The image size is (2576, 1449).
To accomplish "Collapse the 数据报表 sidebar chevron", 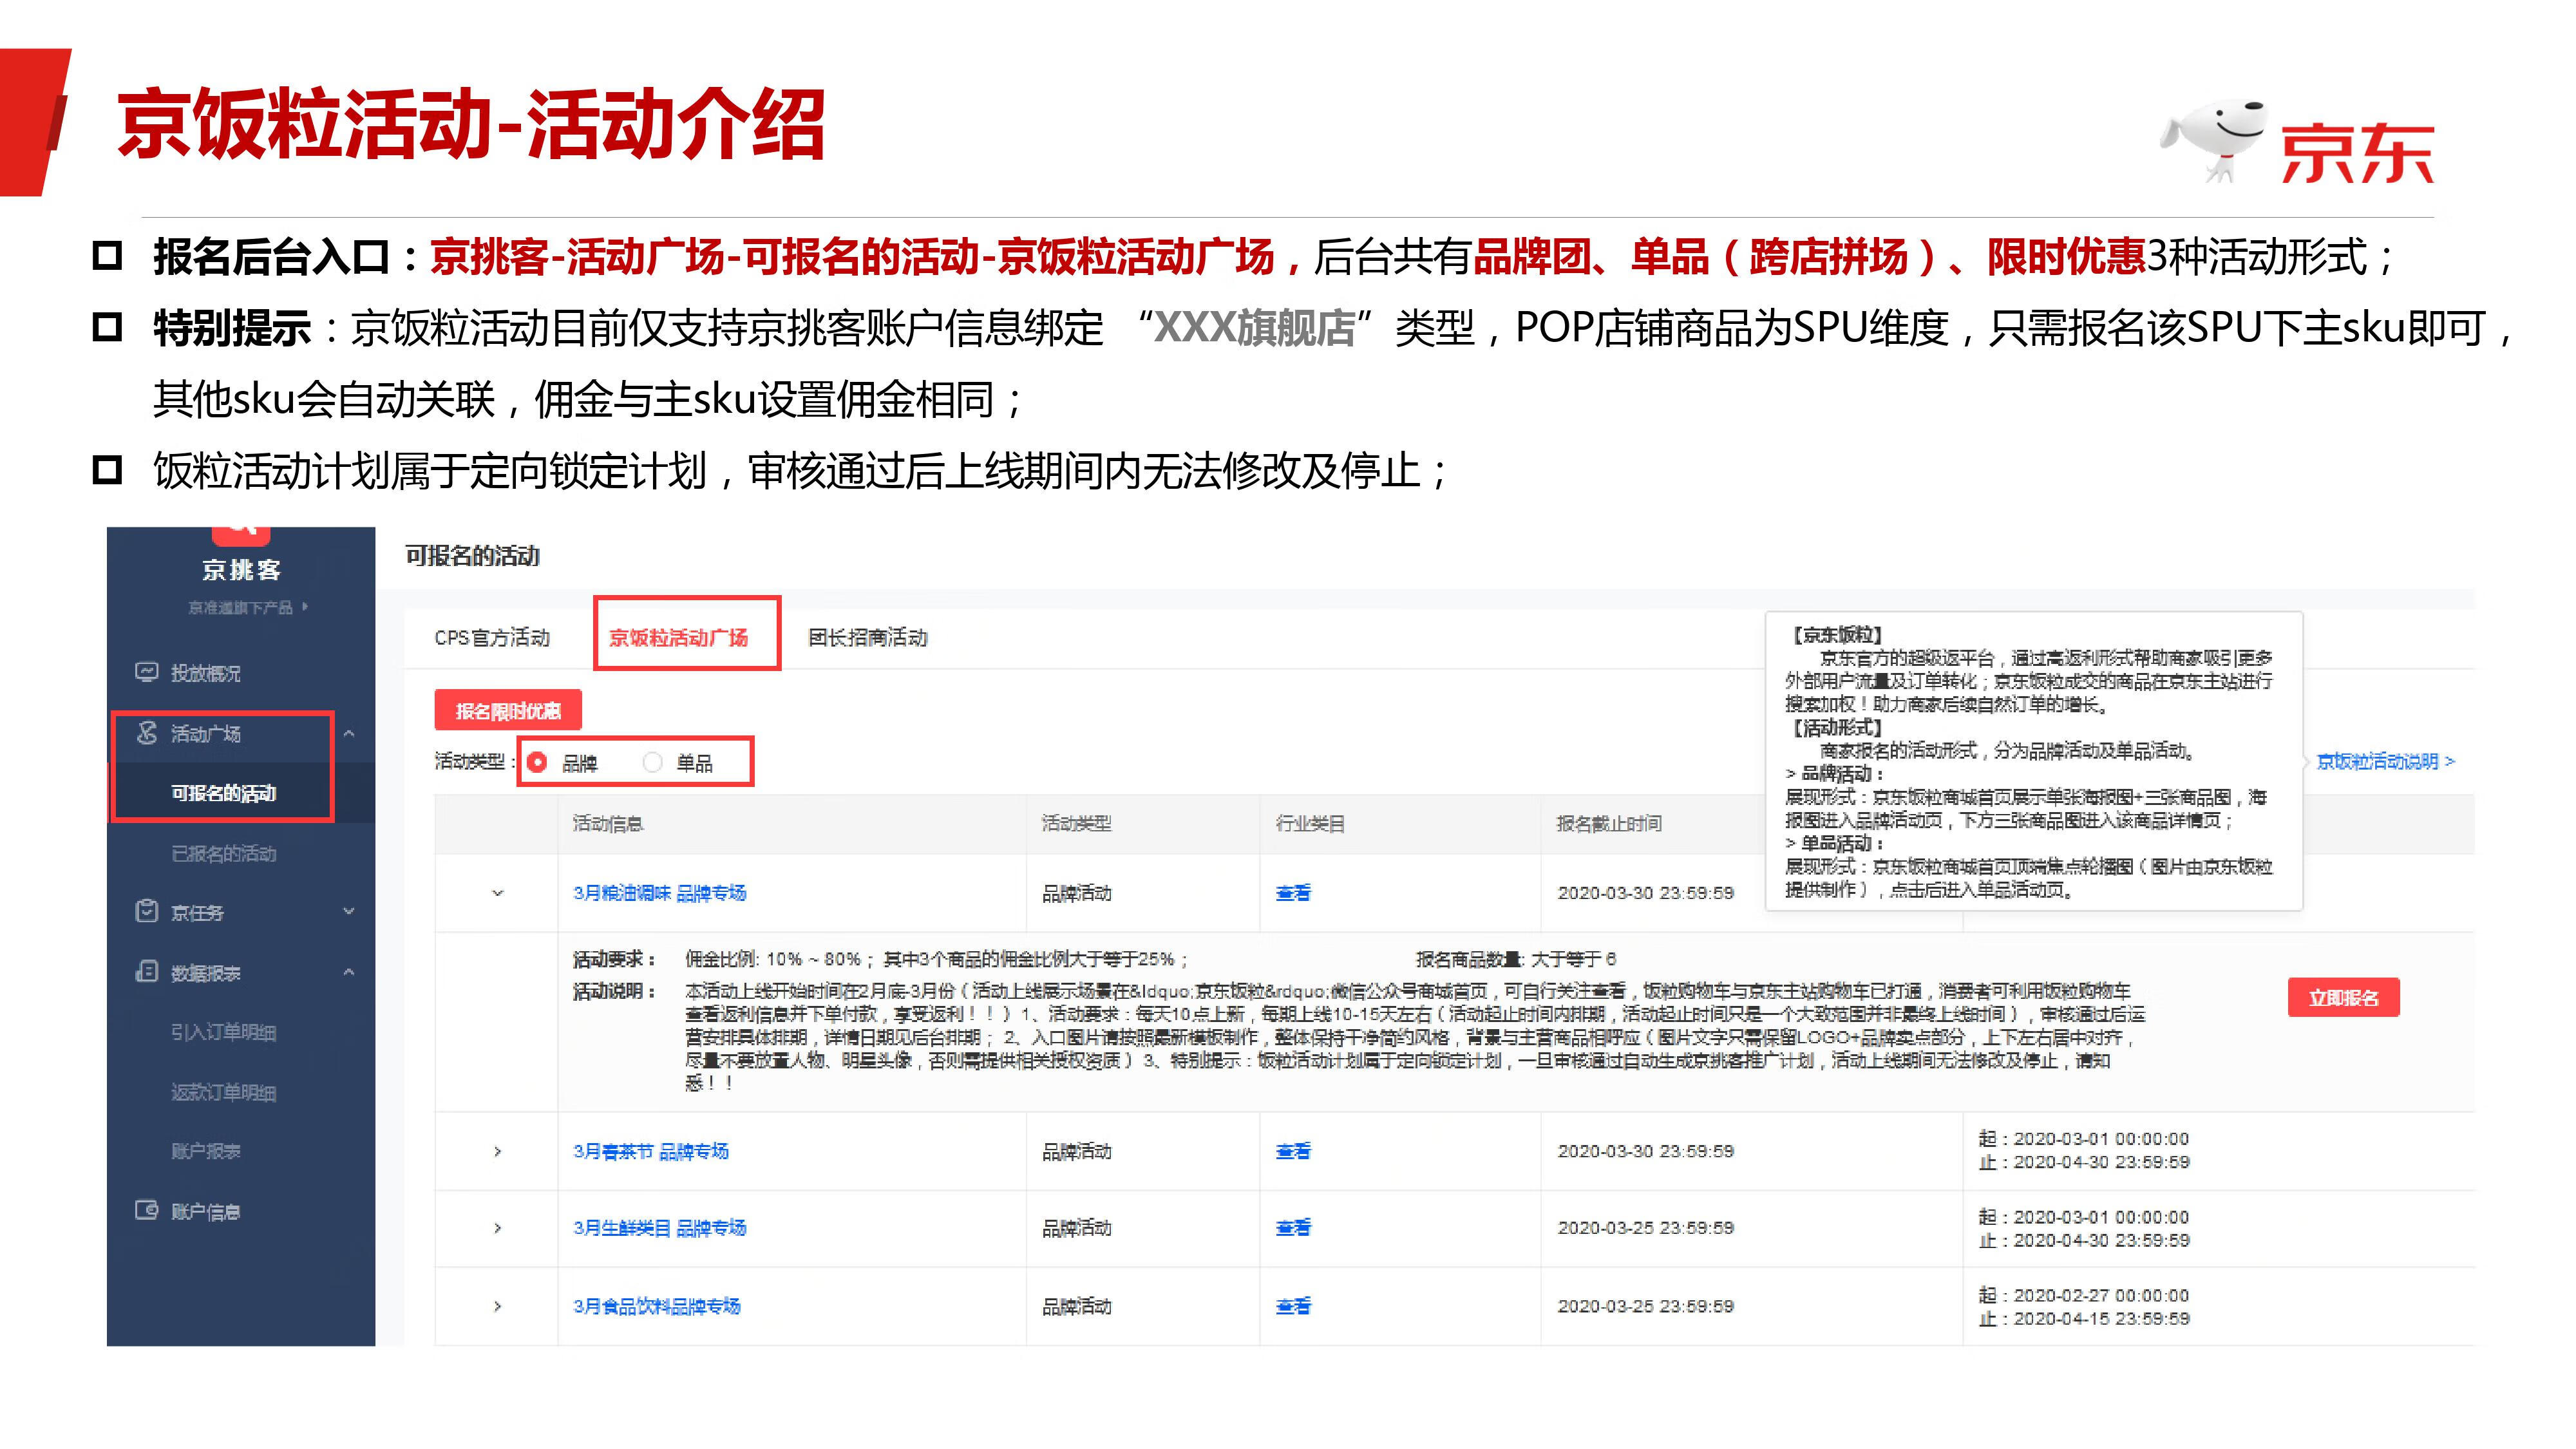I will click(349, 972).
